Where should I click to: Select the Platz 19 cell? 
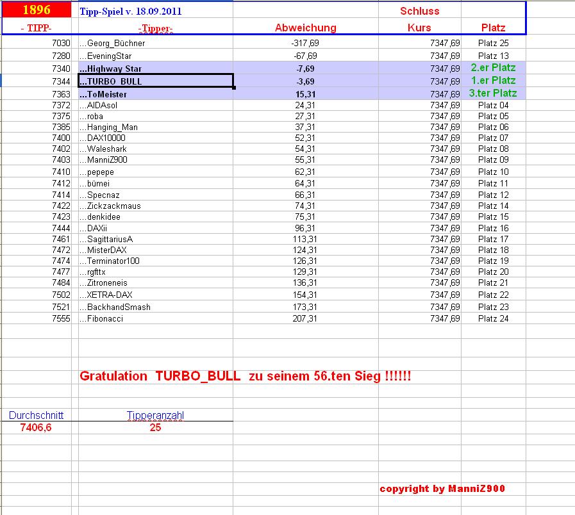pos(493,261)
